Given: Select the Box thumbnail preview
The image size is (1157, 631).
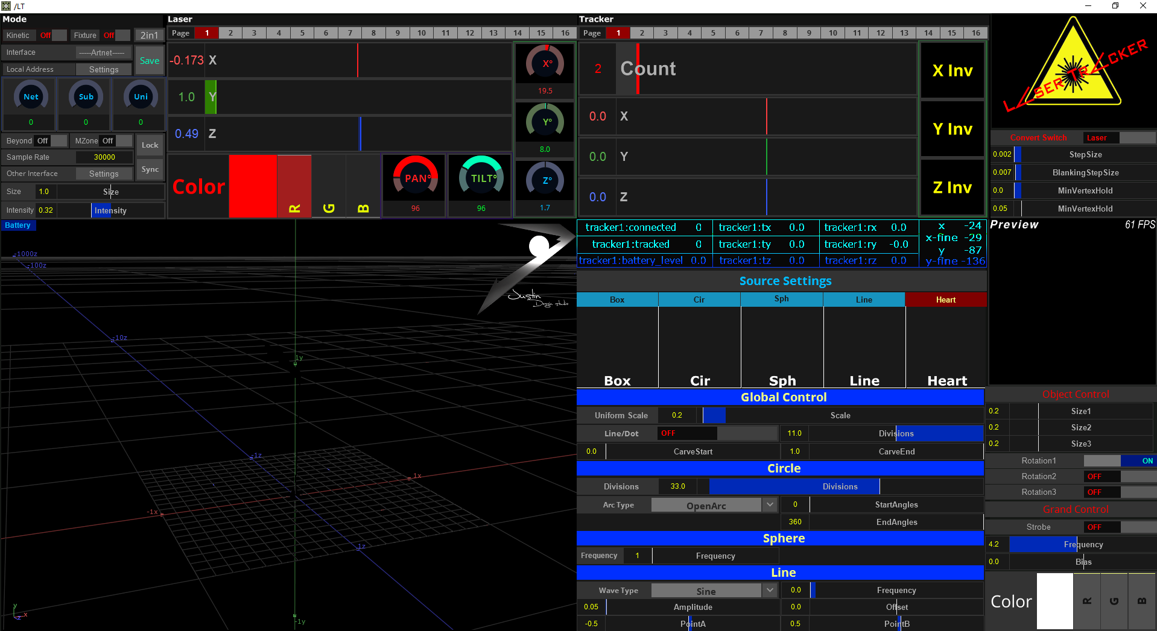Looking at the screenshot, I should [x=617, y=347].
